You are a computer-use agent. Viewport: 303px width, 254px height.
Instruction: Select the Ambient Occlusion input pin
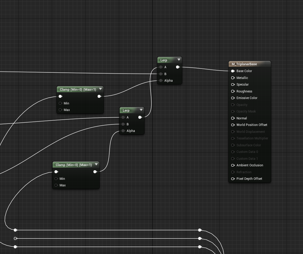pyautogui.click(x=233, y=165)
